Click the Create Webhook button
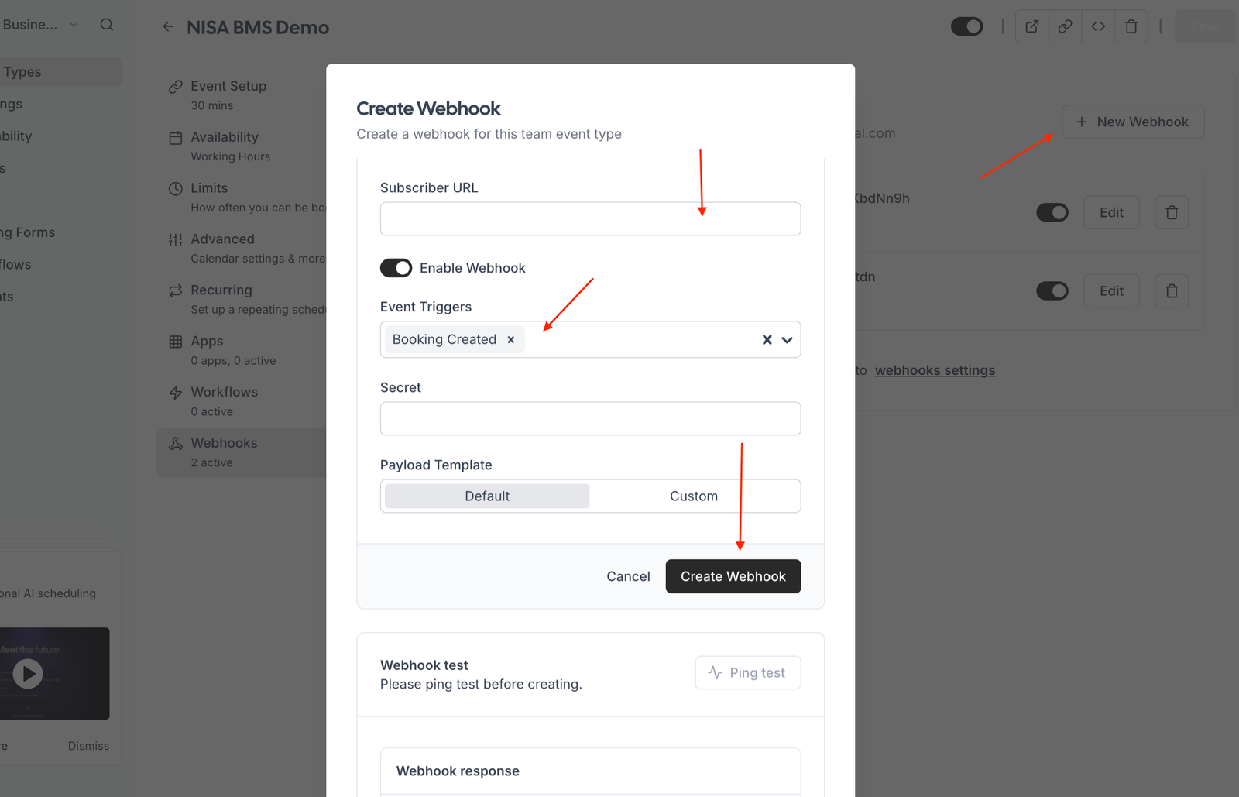 pos(733,576)
